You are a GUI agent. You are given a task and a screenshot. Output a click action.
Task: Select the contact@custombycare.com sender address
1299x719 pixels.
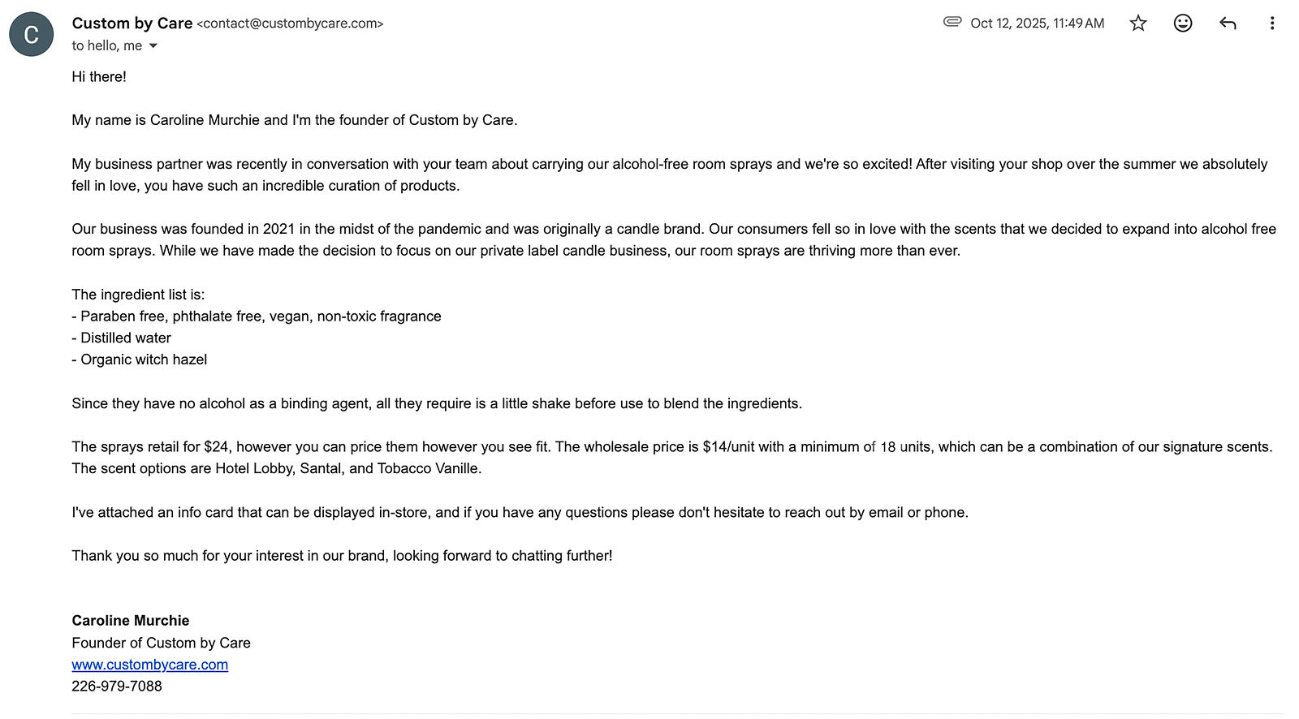point(290,24)
